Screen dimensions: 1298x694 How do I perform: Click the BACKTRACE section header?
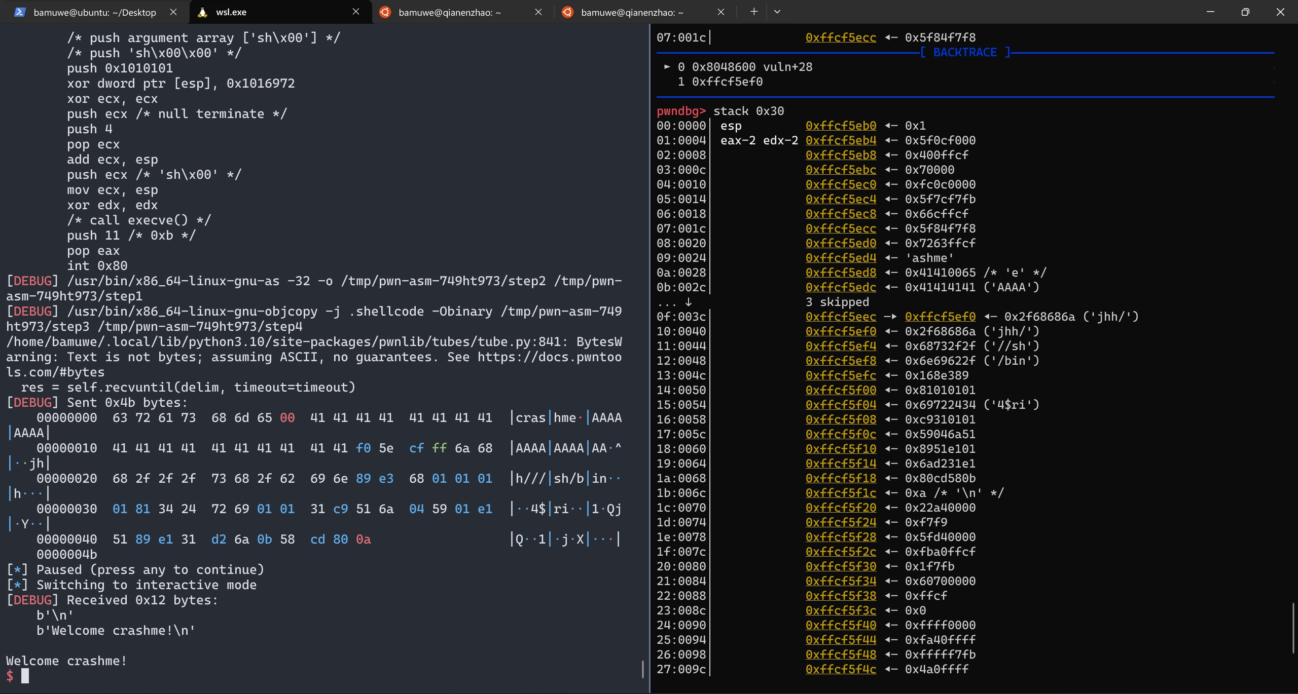coord(965,52)
